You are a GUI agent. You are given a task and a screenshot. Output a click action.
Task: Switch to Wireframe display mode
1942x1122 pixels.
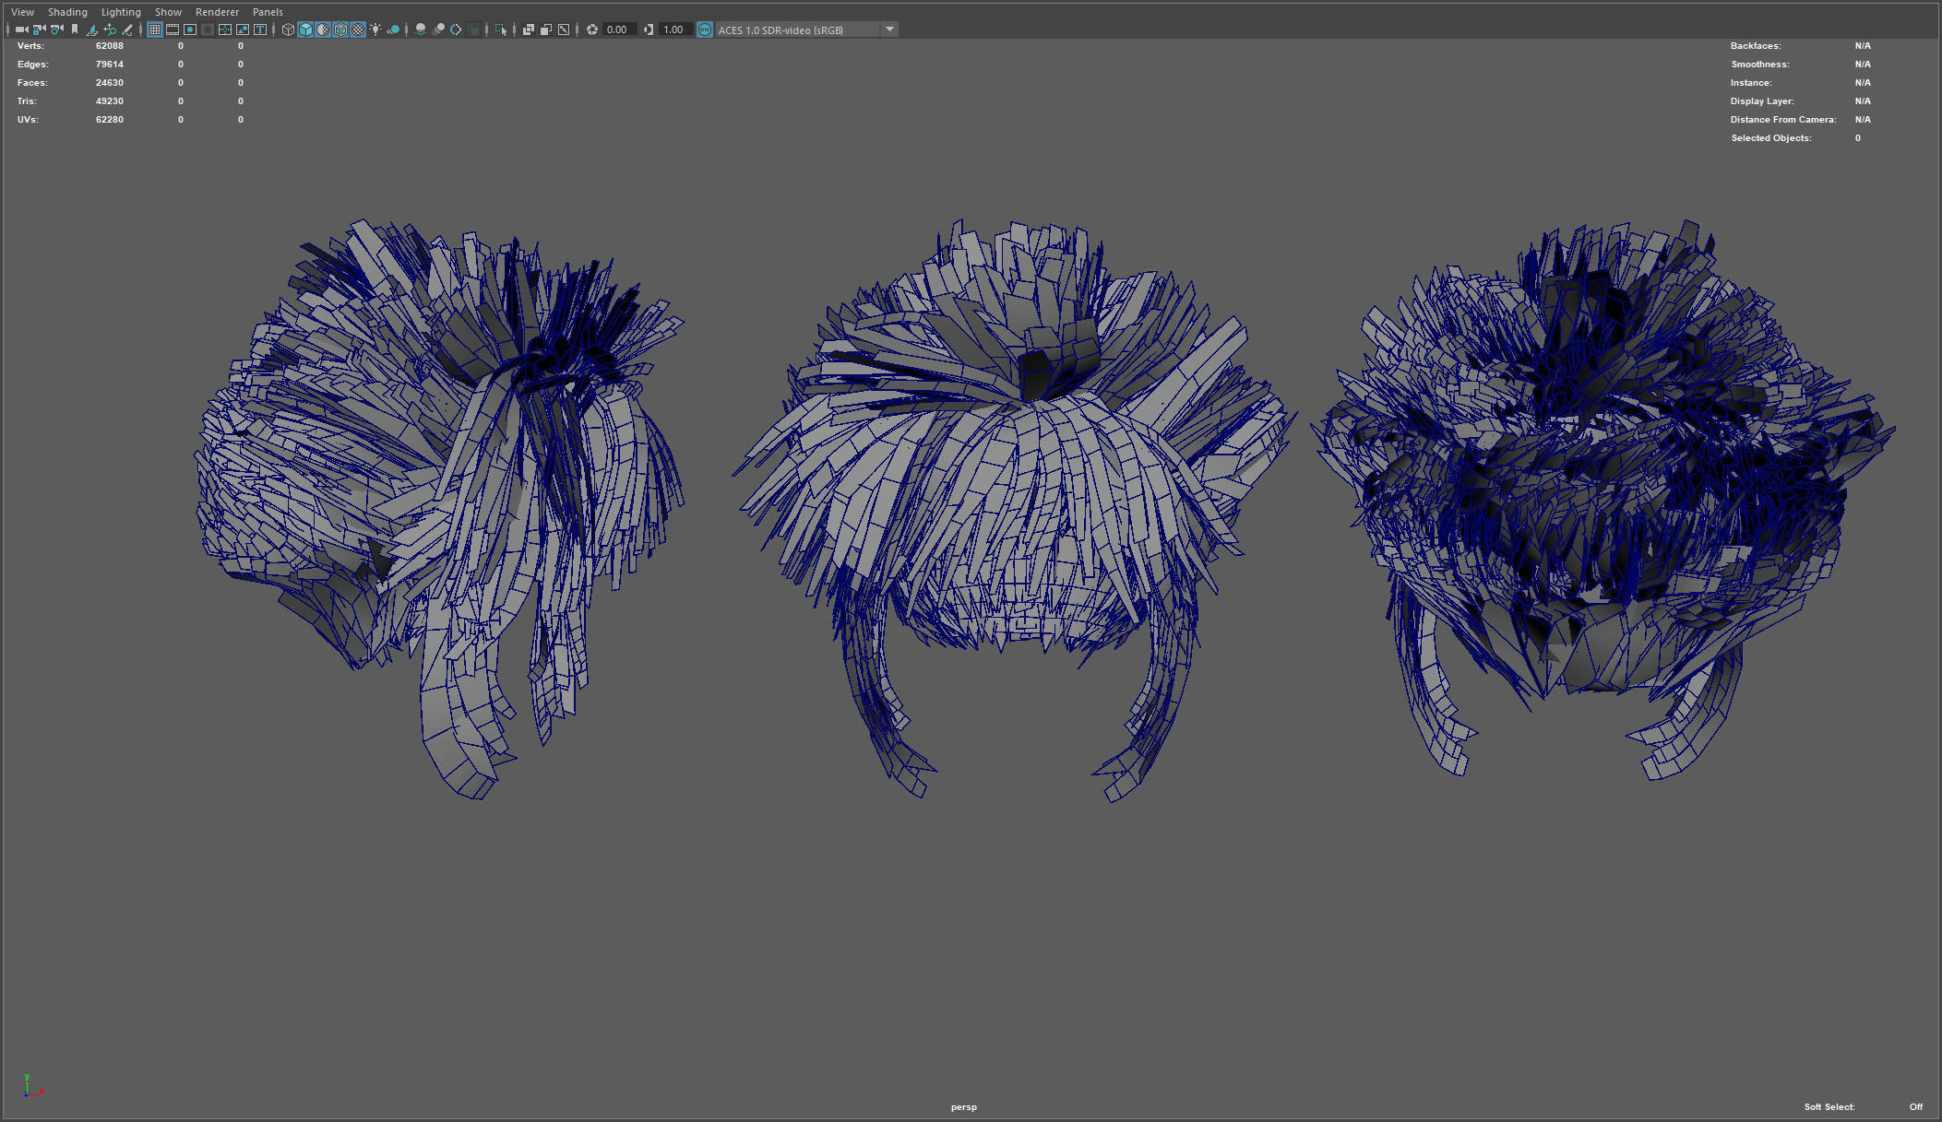pyautogui.click(x=288, y=30)
